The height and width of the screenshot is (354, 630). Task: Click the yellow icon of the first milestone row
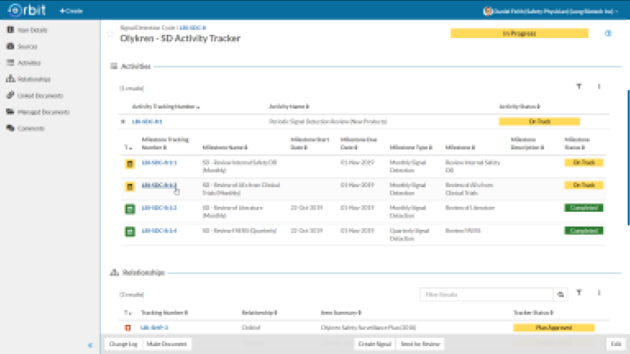click(x=130, y=163)
